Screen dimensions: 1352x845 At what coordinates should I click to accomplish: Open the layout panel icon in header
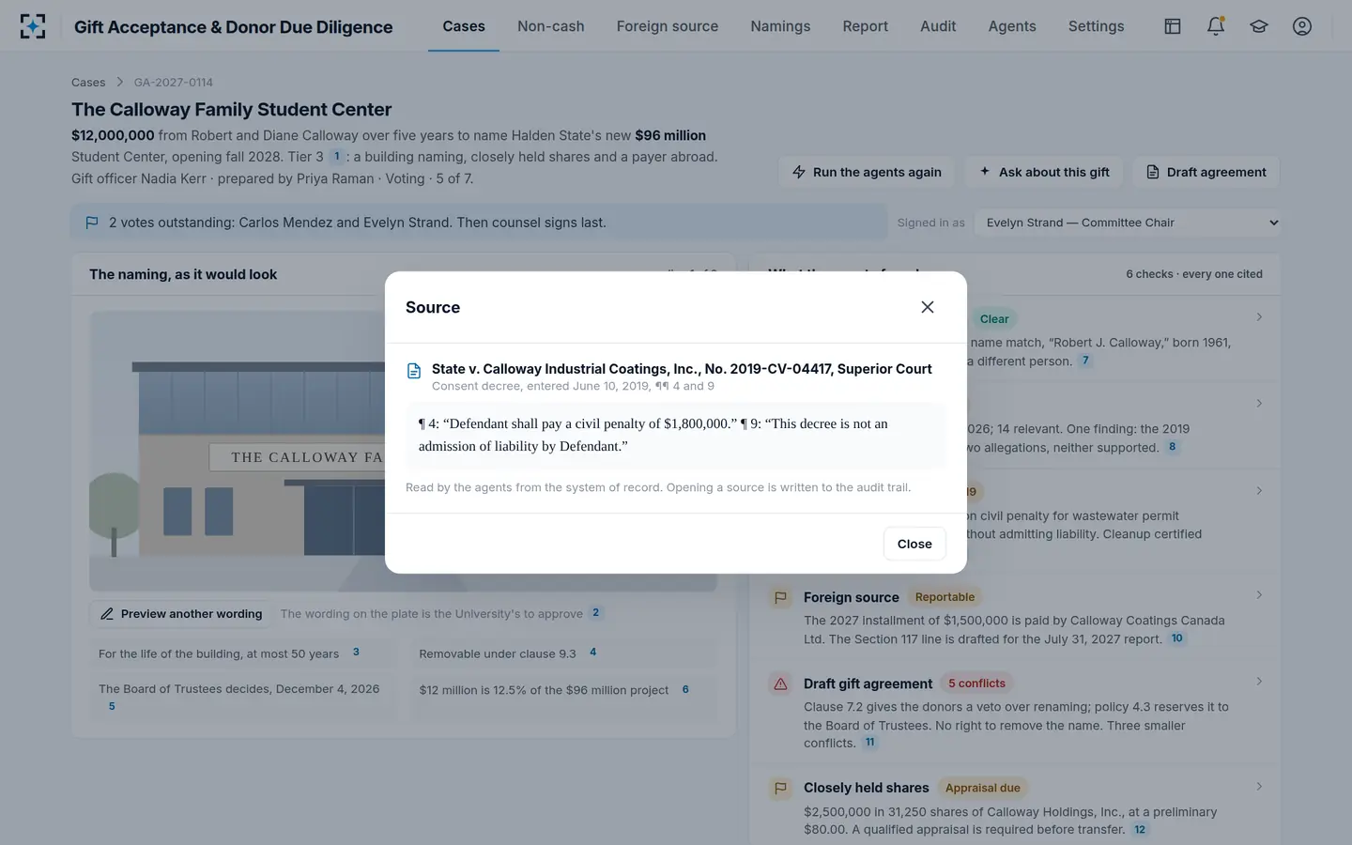pos(1173,26)
